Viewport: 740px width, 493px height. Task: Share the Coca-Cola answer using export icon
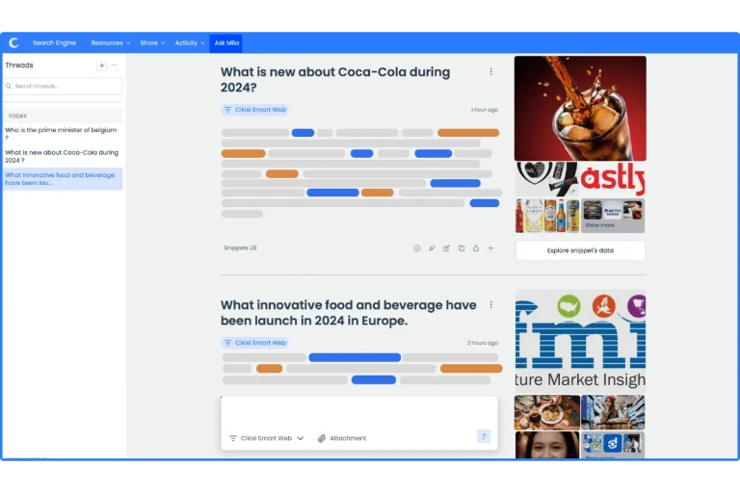475,248
